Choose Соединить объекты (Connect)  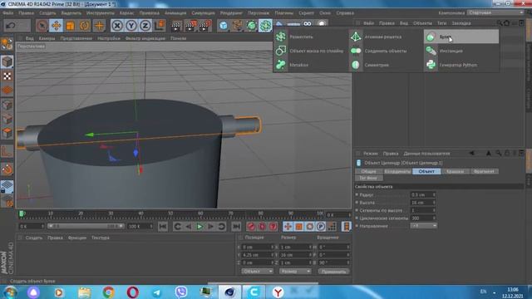click(386, 51)
